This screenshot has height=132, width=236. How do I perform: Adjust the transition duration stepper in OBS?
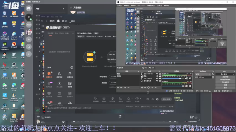point(213,77)
